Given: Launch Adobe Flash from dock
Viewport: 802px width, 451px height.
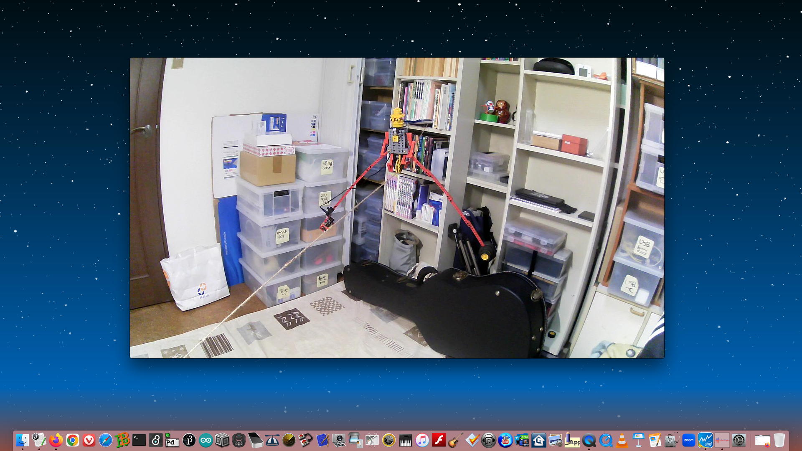Looking at the screenshot, I should coord(439,440).
